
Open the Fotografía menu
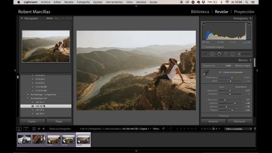tap(83, 2)
